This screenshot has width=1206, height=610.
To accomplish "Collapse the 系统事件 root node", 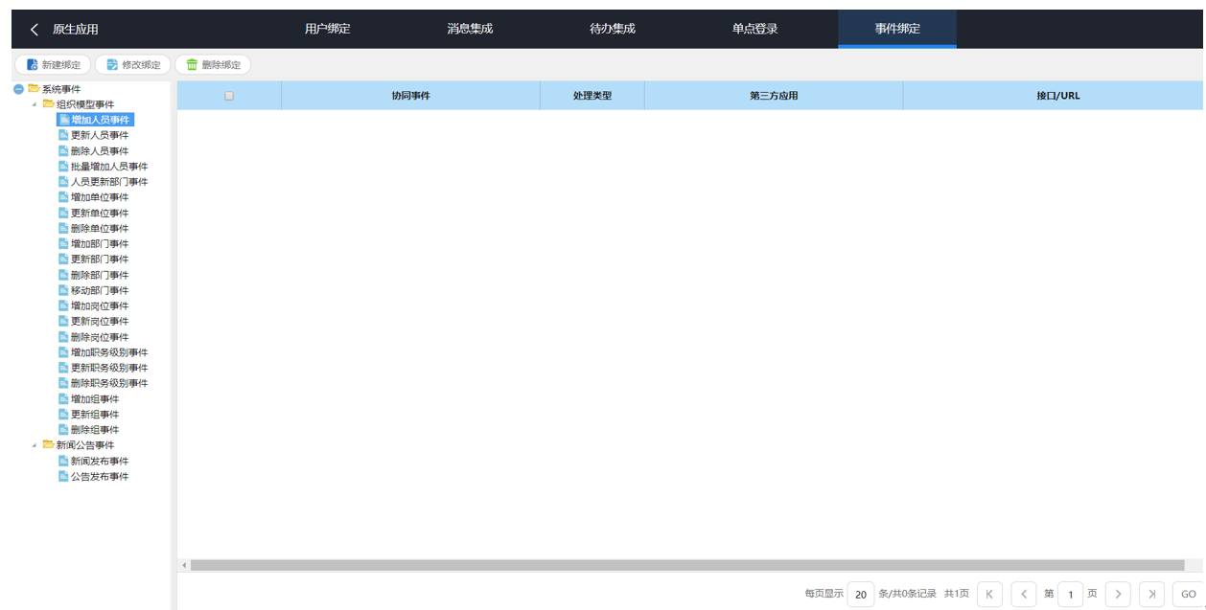I will click(x=18, y=89).
